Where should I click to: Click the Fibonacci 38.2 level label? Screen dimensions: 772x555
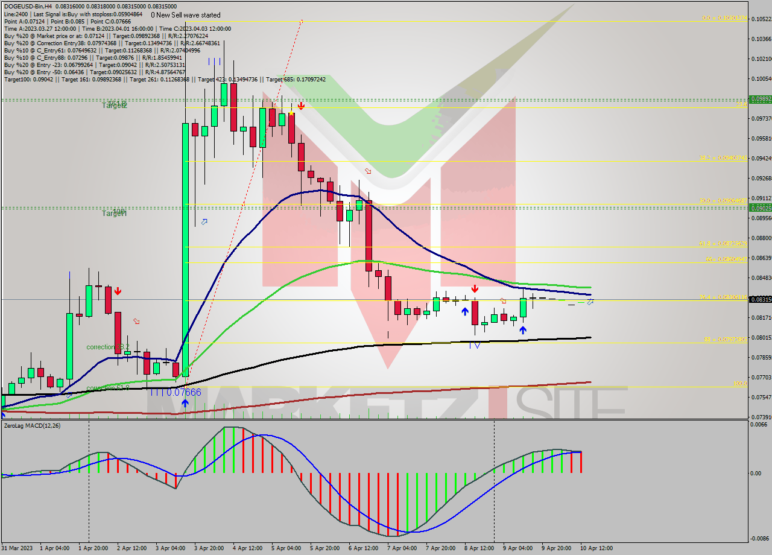point(724,158)
